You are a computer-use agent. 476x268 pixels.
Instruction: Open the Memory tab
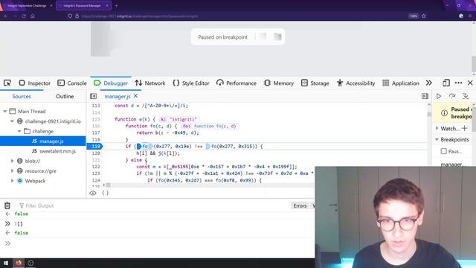tap(279, 83)
